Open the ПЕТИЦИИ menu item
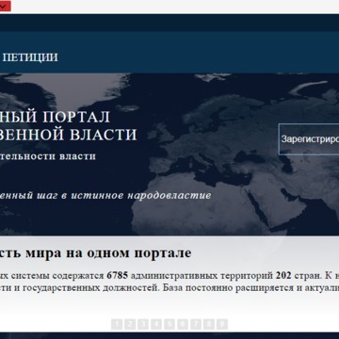Image resolution: width=339 pixels, height=339 pixels. 30,57
